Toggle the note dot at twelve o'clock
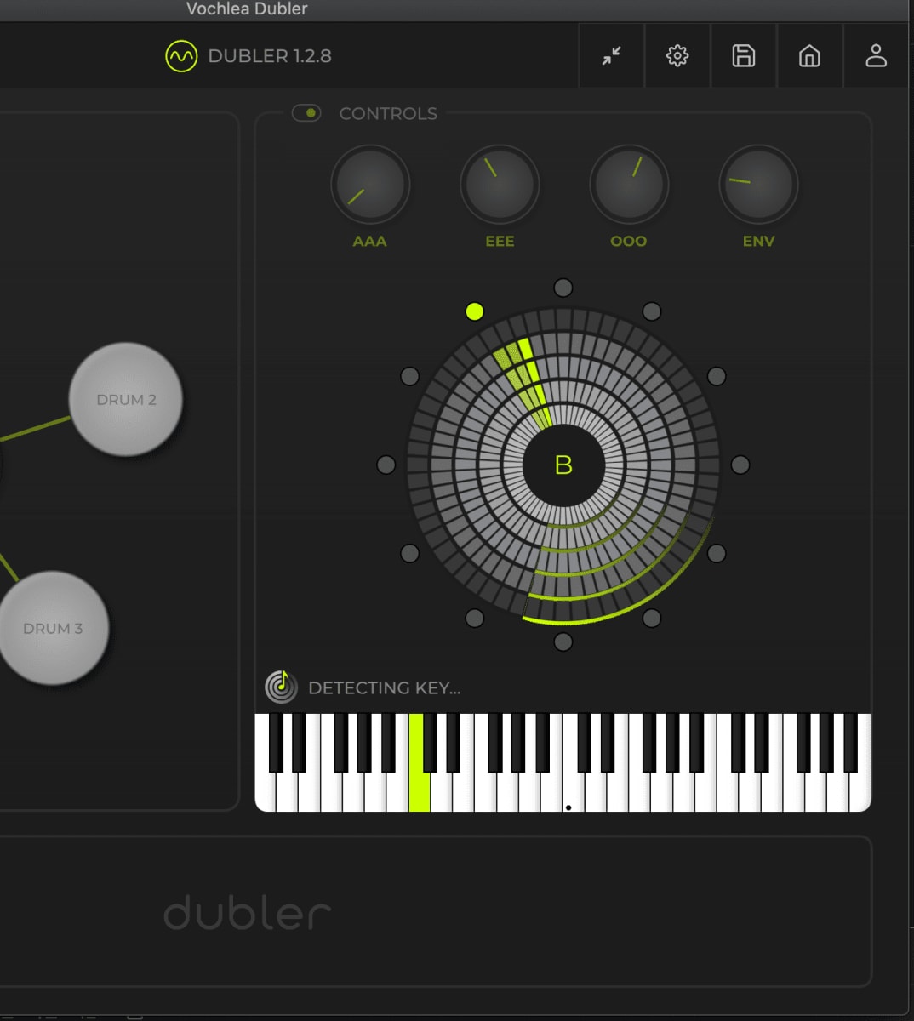Viewport: 914px width, 1021px height. pos(563,288)
